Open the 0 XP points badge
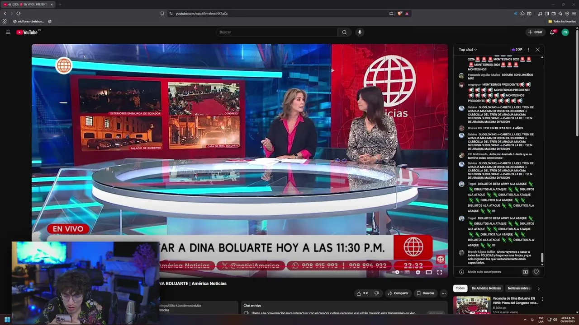 [x=517, y=50]
